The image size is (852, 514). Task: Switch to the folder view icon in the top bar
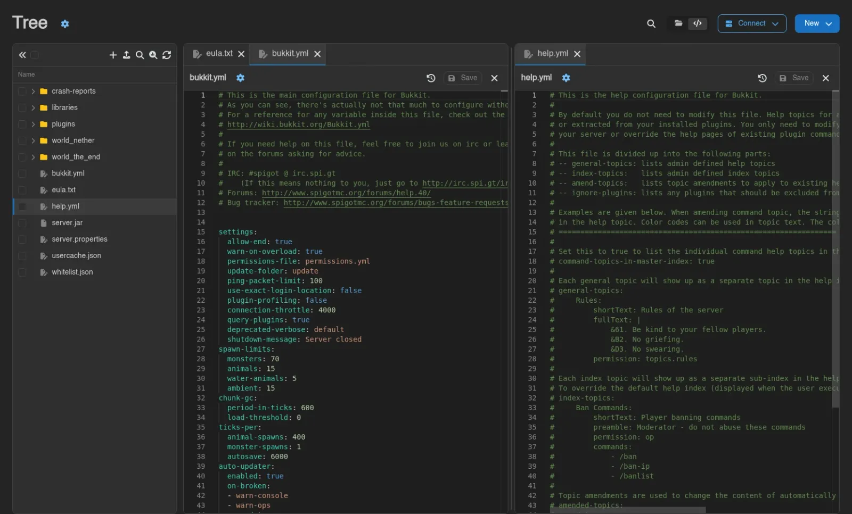[678, 23]
